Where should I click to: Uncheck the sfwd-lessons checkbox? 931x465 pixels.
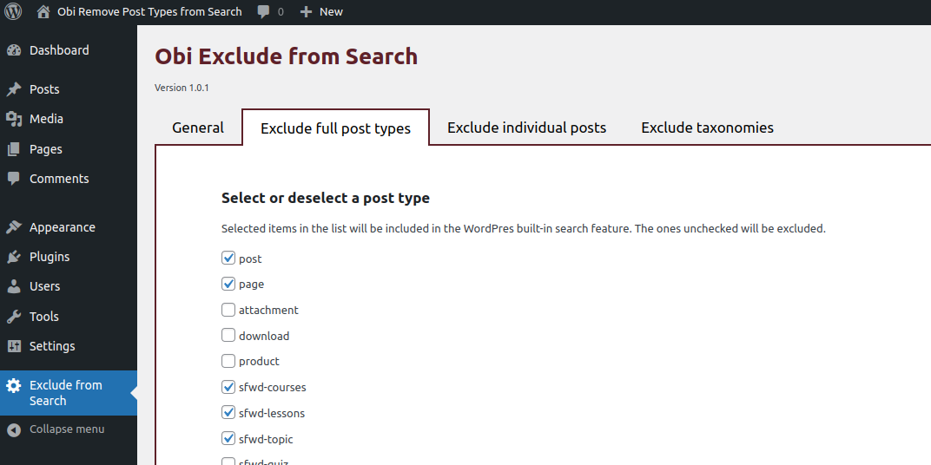click(228, 412)
